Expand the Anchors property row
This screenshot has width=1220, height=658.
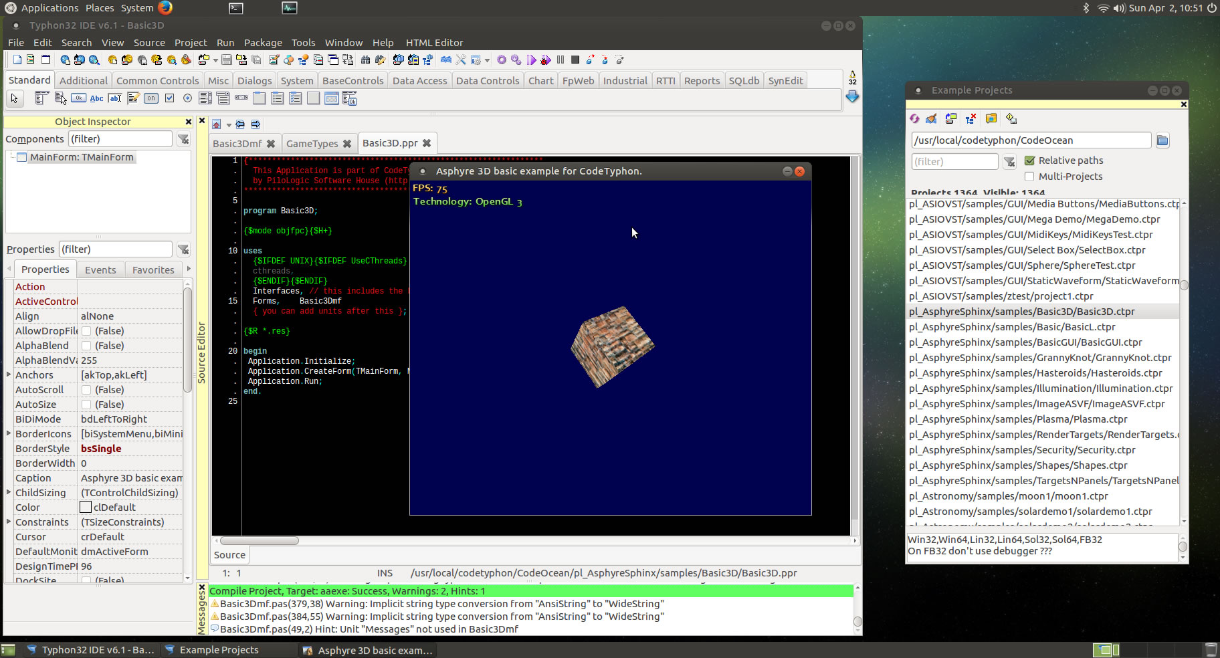(9, 374)
